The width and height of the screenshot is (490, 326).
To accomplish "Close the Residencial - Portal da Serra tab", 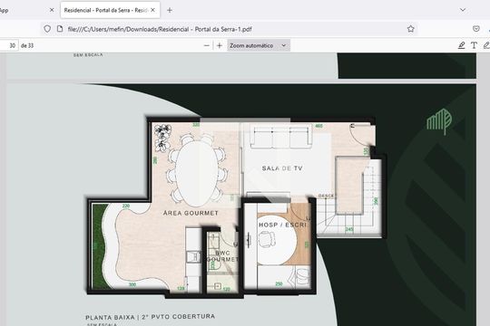I will 152,10.
